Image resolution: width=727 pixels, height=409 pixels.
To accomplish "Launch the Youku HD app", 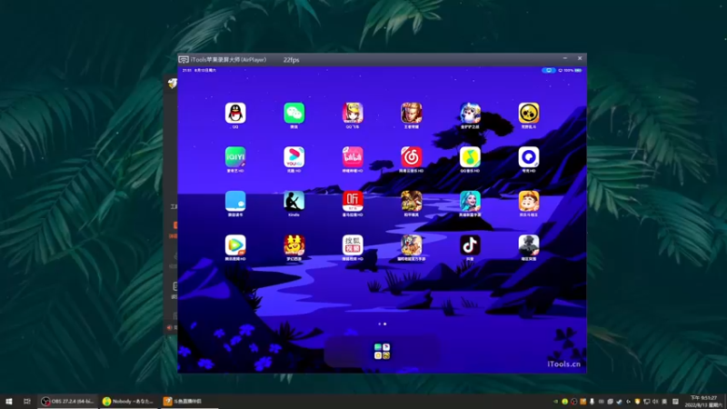I will (294, 157).
